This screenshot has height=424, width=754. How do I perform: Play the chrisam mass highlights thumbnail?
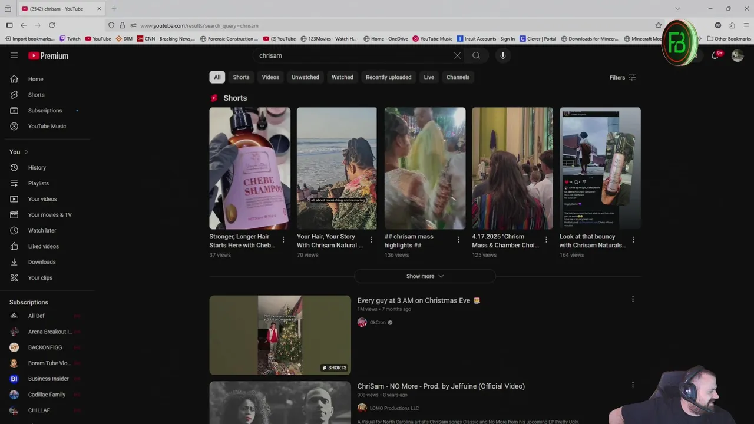pyautogui.click(x=425, y=168)
